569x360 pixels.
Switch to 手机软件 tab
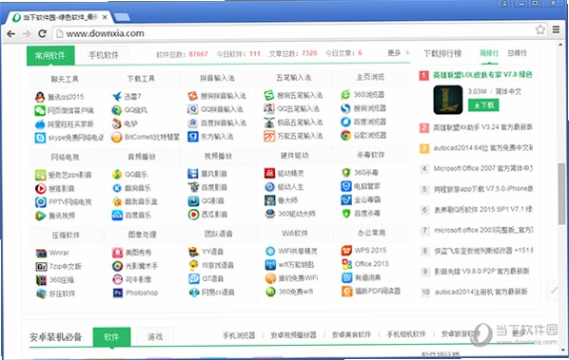tap(104, 55)
